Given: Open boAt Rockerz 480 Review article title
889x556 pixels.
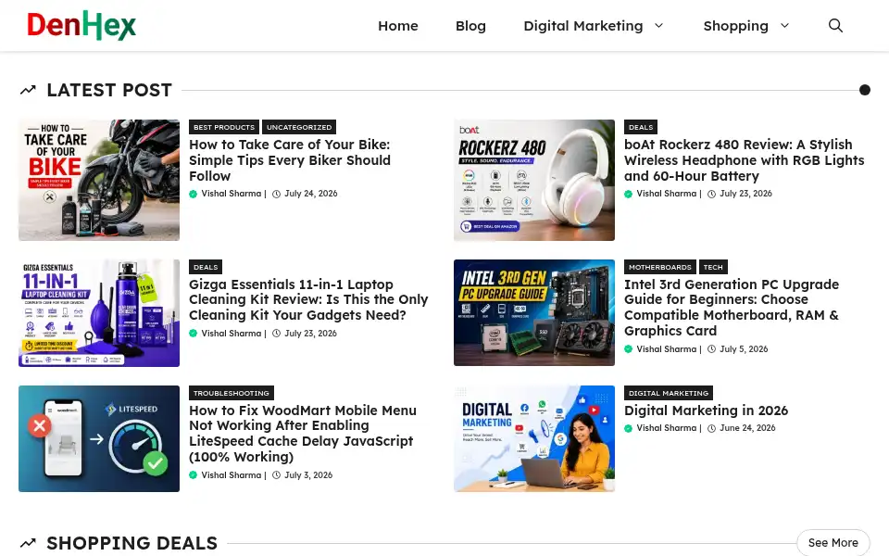Looking at the screenshot, I should (x=744, y=160).
